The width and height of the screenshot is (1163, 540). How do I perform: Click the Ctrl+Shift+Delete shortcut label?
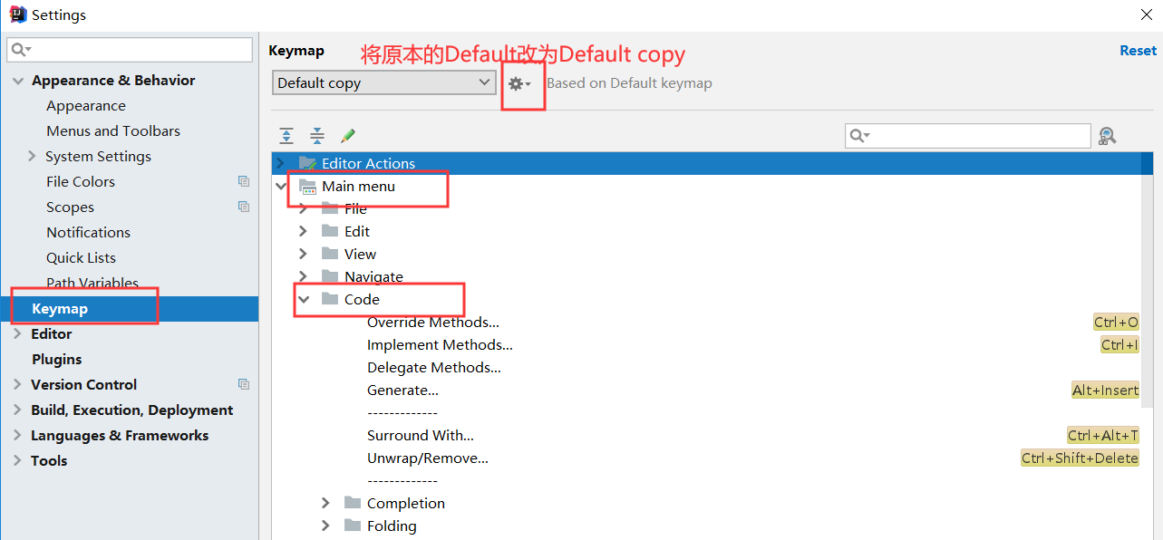coord(1080,458)
